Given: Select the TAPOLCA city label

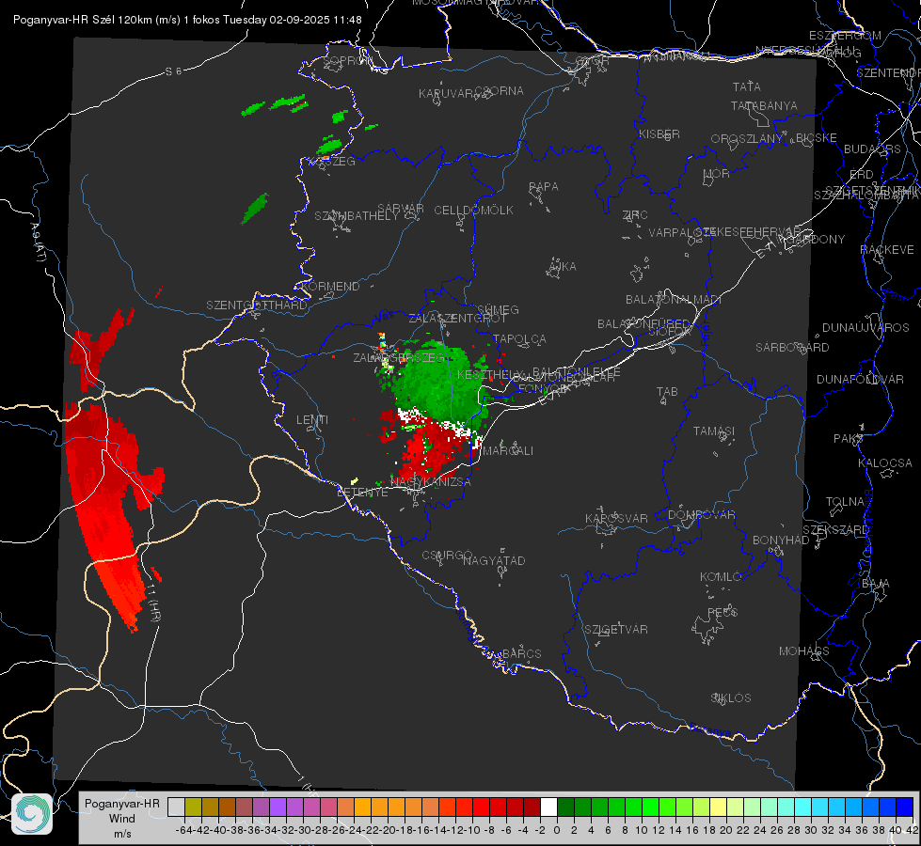Looking at the screenshot, I should [519, 339].
